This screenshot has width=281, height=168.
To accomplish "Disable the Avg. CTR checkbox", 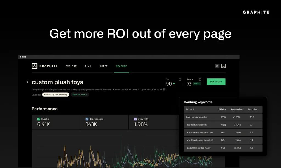I will pos(135,119).
